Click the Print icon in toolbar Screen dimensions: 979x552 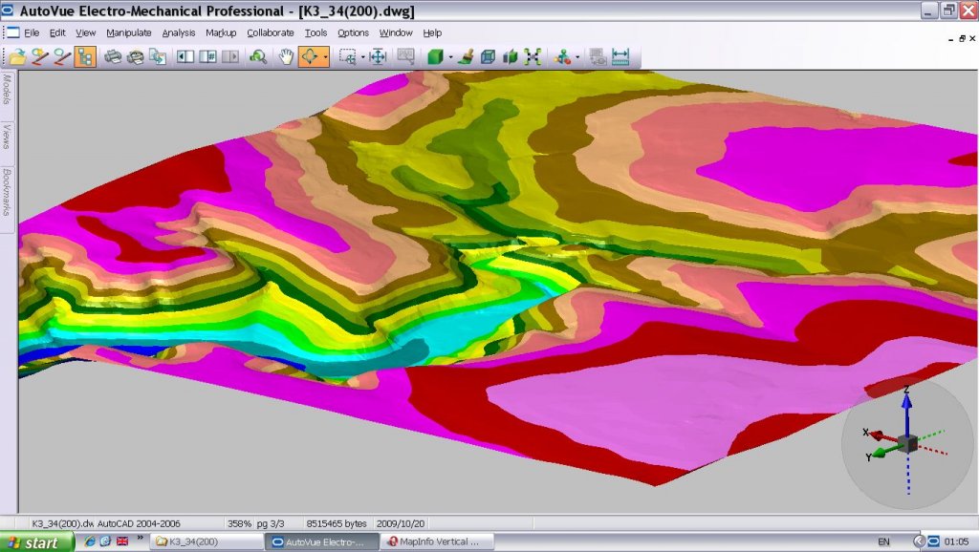[113, 56]
